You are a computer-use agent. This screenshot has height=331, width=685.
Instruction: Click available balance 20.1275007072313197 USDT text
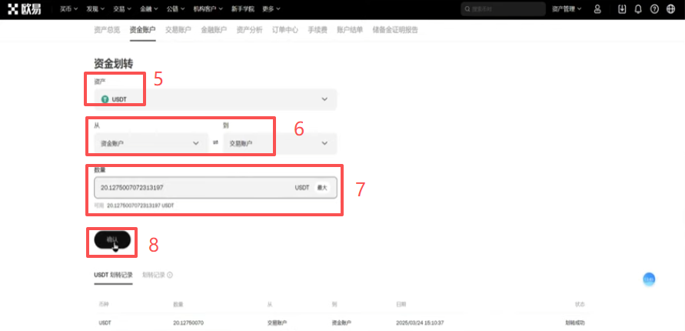click(x=140, y=205)
